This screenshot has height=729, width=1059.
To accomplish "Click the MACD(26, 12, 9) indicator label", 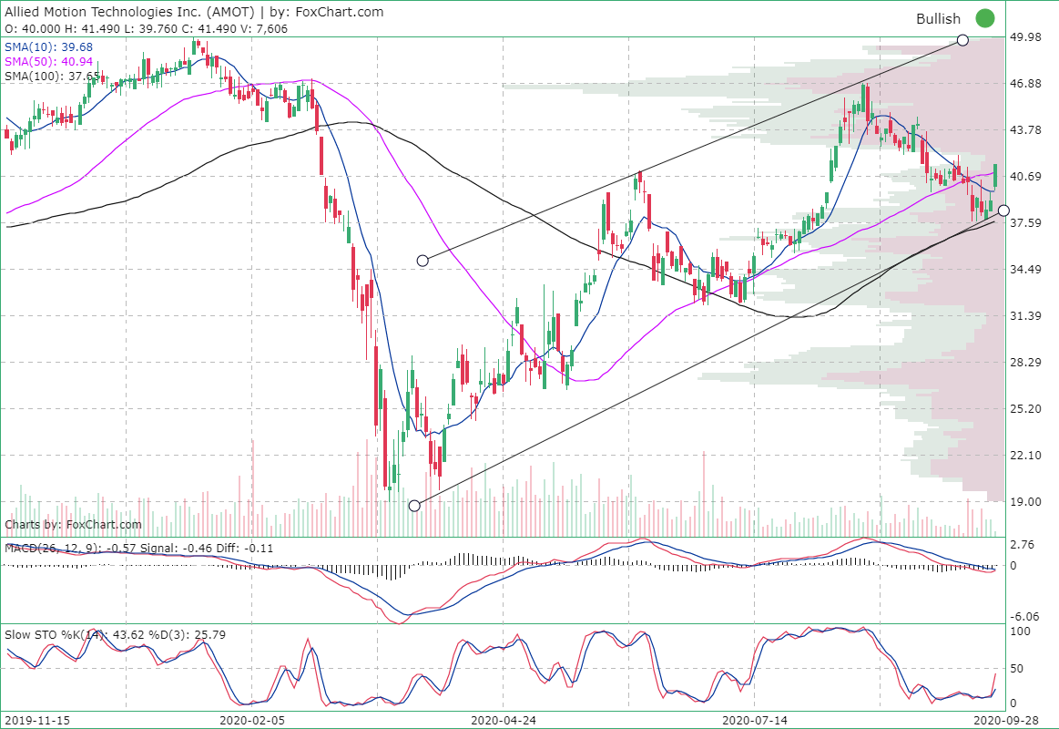I will (139, 548).
